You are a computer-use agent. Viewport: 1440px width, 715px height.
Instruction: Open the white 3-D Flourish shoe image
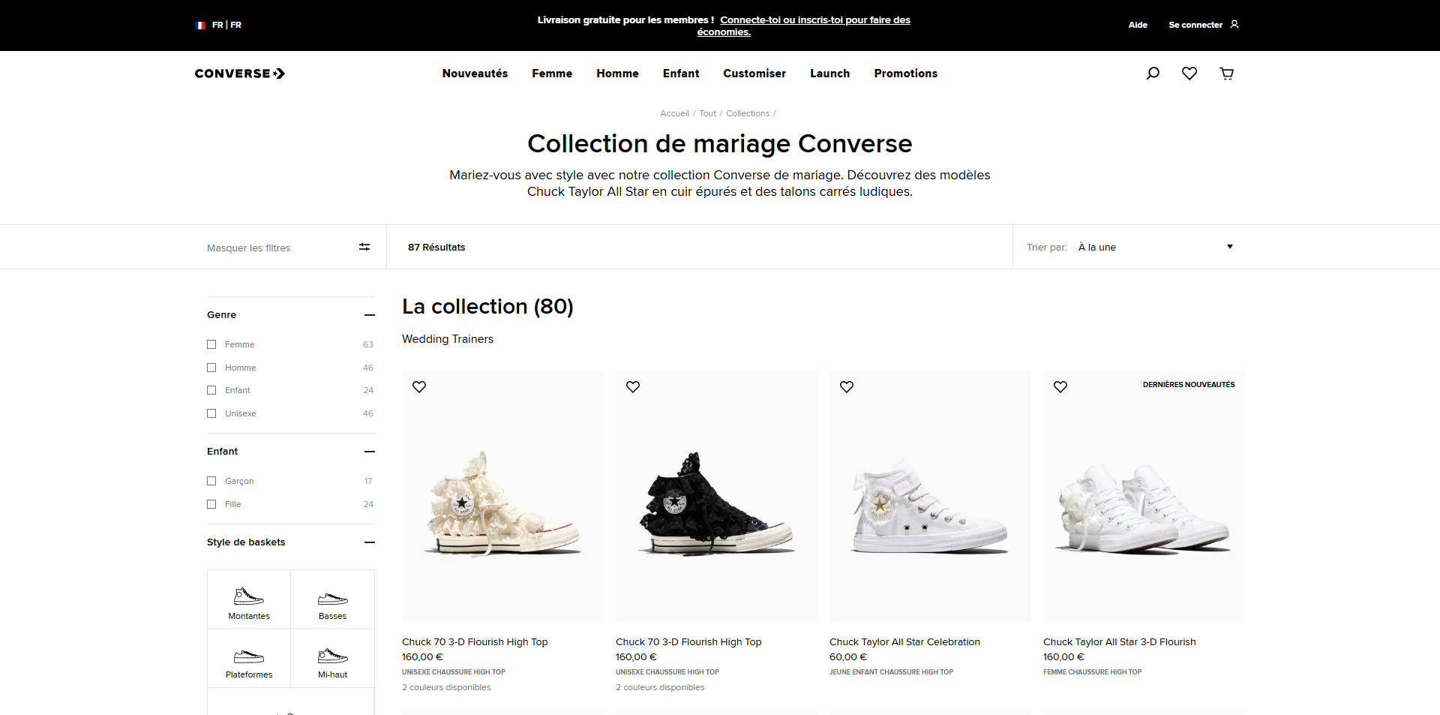(1144, 497)
